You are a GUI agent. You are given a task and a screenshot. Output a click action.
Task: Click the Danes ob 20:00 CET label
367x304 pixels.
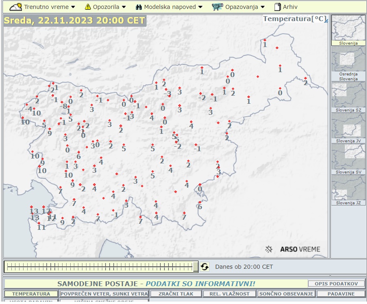244,267
